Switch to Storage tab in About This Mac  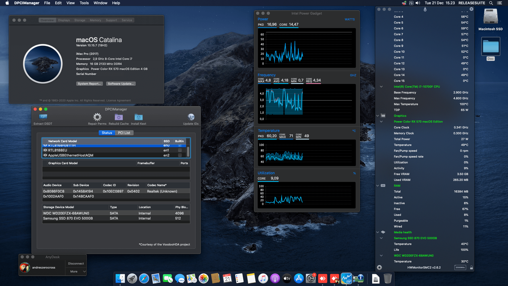coord(80,20)
